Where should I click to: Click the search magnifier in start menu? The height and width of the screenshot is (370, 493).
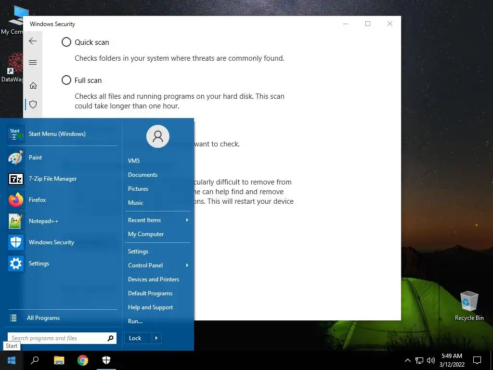click(110, 338)
